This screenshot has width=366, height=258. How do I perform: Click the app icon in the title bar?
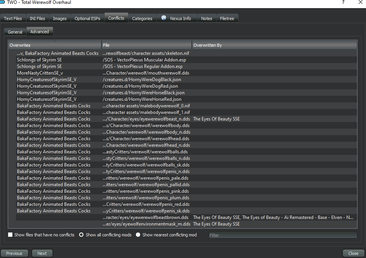[x=2, y=2]
